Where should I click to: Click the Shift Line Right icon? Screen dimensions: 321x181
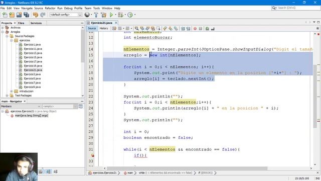pos(188,29)
